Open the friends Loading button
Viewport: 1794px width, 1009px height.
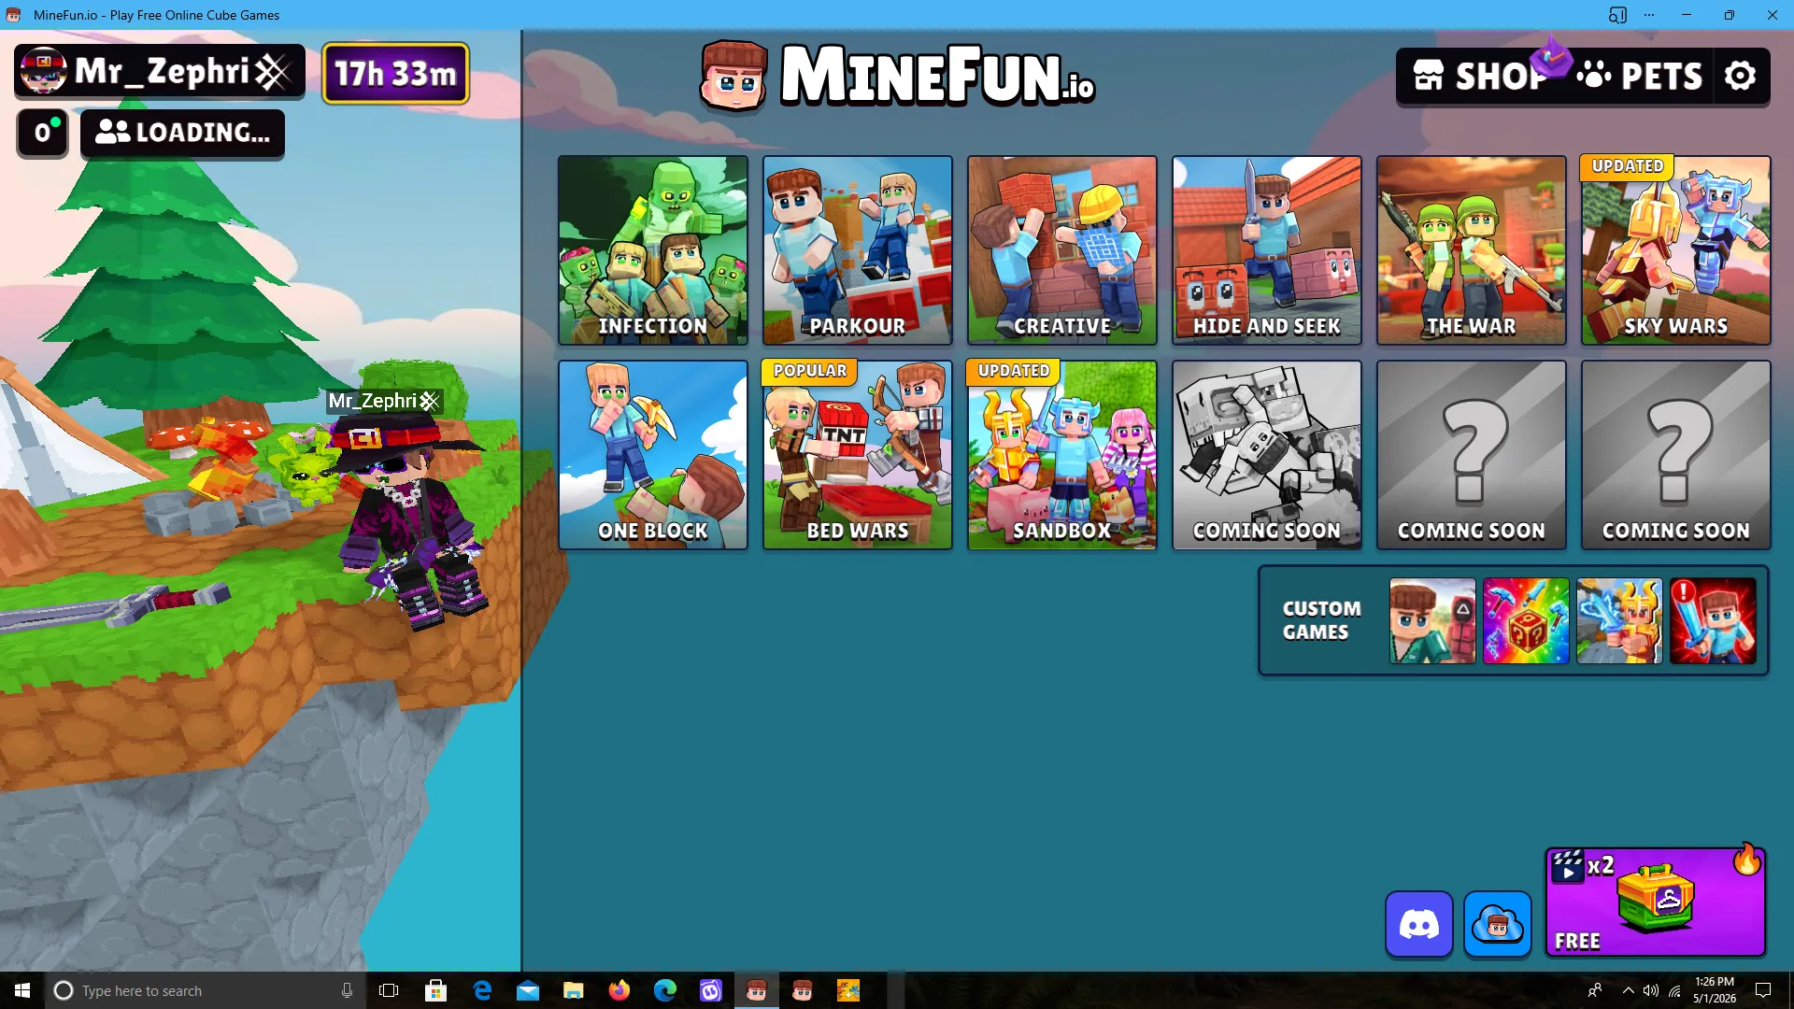click(x=182, y=133)
